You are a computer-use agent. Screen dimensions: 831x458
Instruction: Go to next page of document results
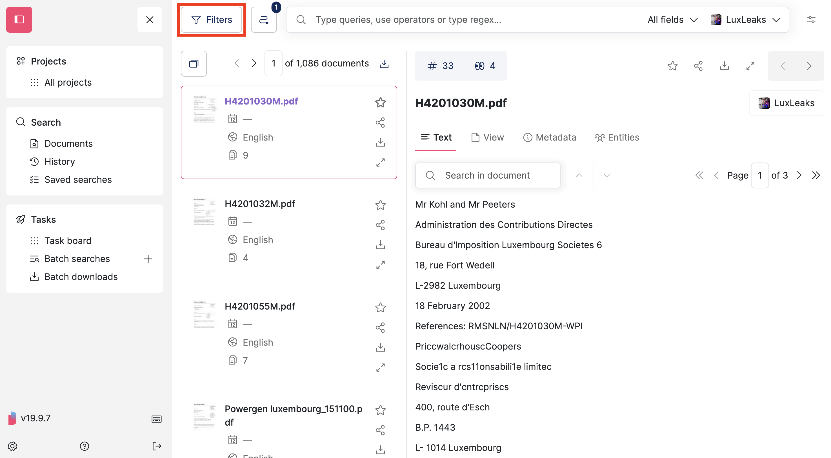(x=254, y=63)
